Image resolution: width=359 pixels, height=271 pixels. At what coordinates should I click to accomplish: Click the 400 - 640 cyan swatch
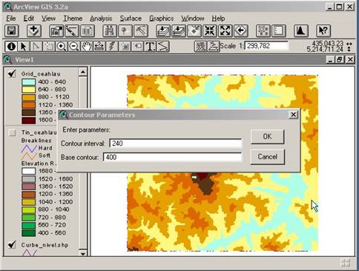(28, 81)
